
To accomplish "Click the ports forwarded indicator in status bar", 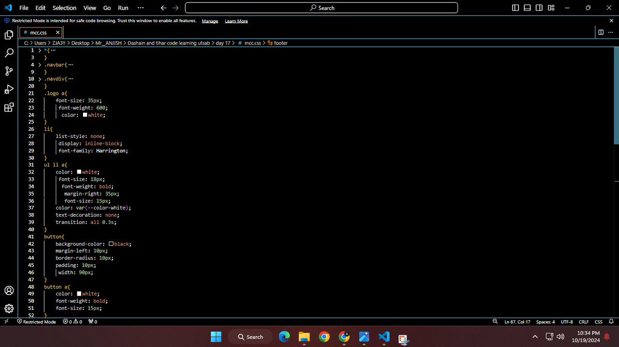I will (x=93, y=321).
